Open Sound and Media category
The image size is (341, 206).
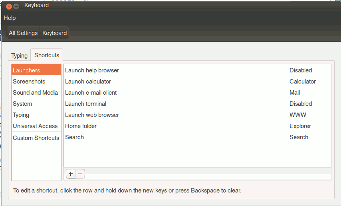(36, 93)
